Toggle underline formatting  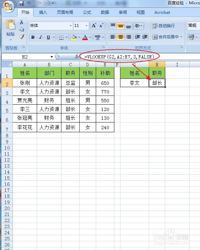pyautogui.click(x=48, y=37)
